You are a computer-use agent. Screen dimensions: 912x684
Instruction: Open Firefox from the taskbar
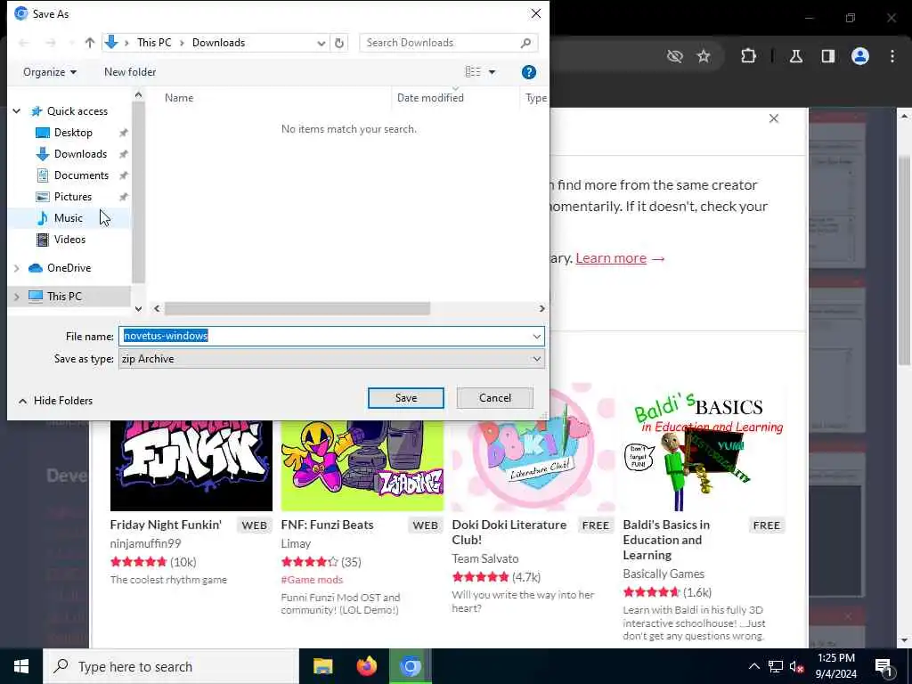point(366,666)
